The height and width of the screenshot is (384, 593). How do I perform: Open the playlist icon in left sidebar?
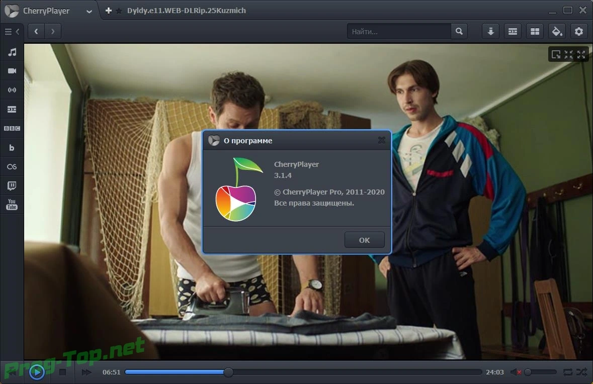12,109
